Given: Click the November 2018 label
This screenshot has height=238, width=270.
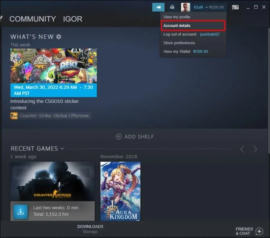Looking at the screenshot, I should click(x=119, y=156).
